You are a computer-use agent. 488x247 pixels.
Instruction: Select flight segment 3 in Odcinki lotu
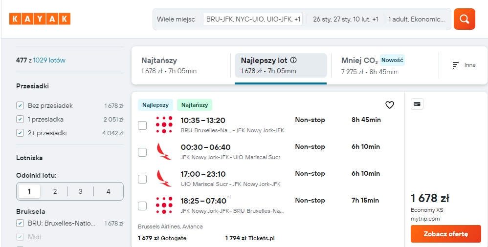[81, 191]
